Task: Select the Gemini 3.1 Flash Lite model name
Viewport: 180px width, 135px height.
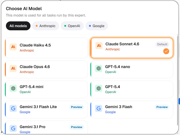Action: coord(38,107)
